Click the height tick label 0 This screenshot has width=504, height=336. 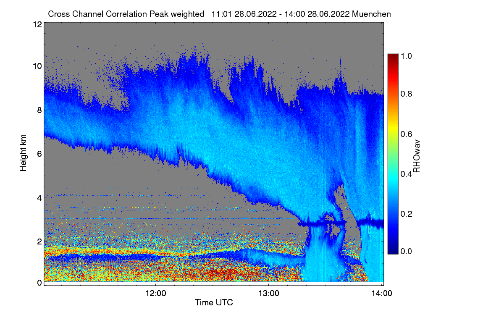[39, 283]
